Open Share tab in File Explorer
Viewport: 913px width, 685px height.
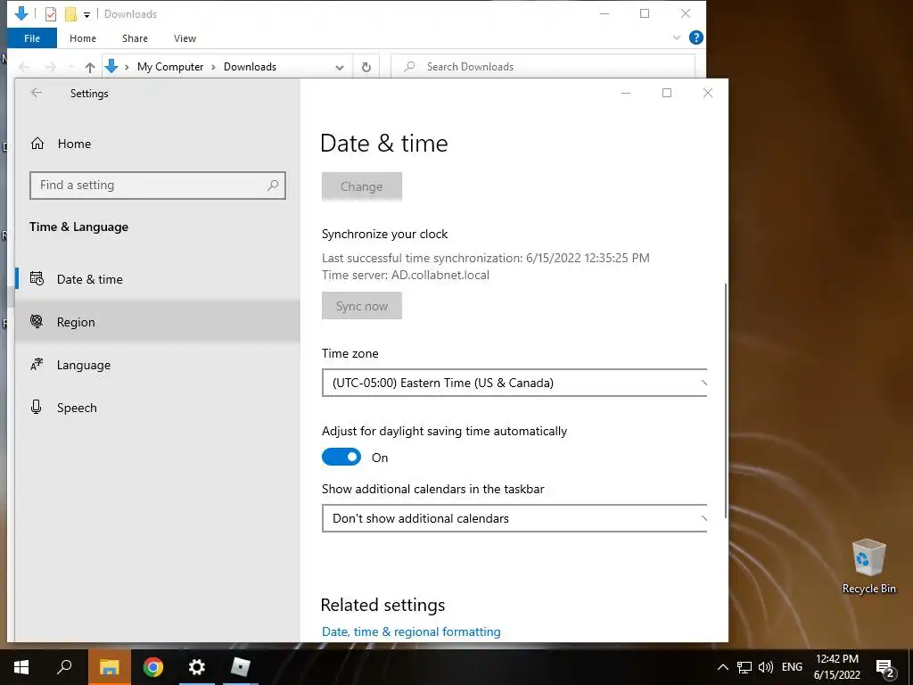[135, 38]
